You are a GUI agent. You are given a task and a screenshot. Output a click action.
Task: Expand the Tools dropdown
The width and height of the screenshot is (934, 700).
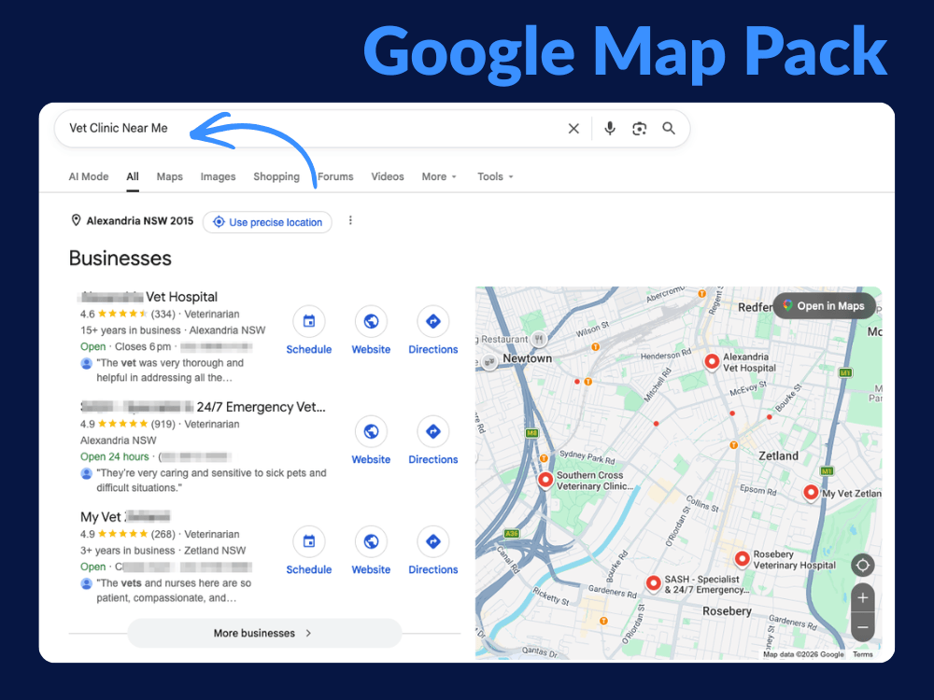(x=495, y=176)
